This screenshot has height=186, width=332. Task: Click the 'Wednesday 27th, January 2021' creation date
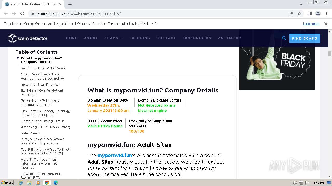coord(108,108)
